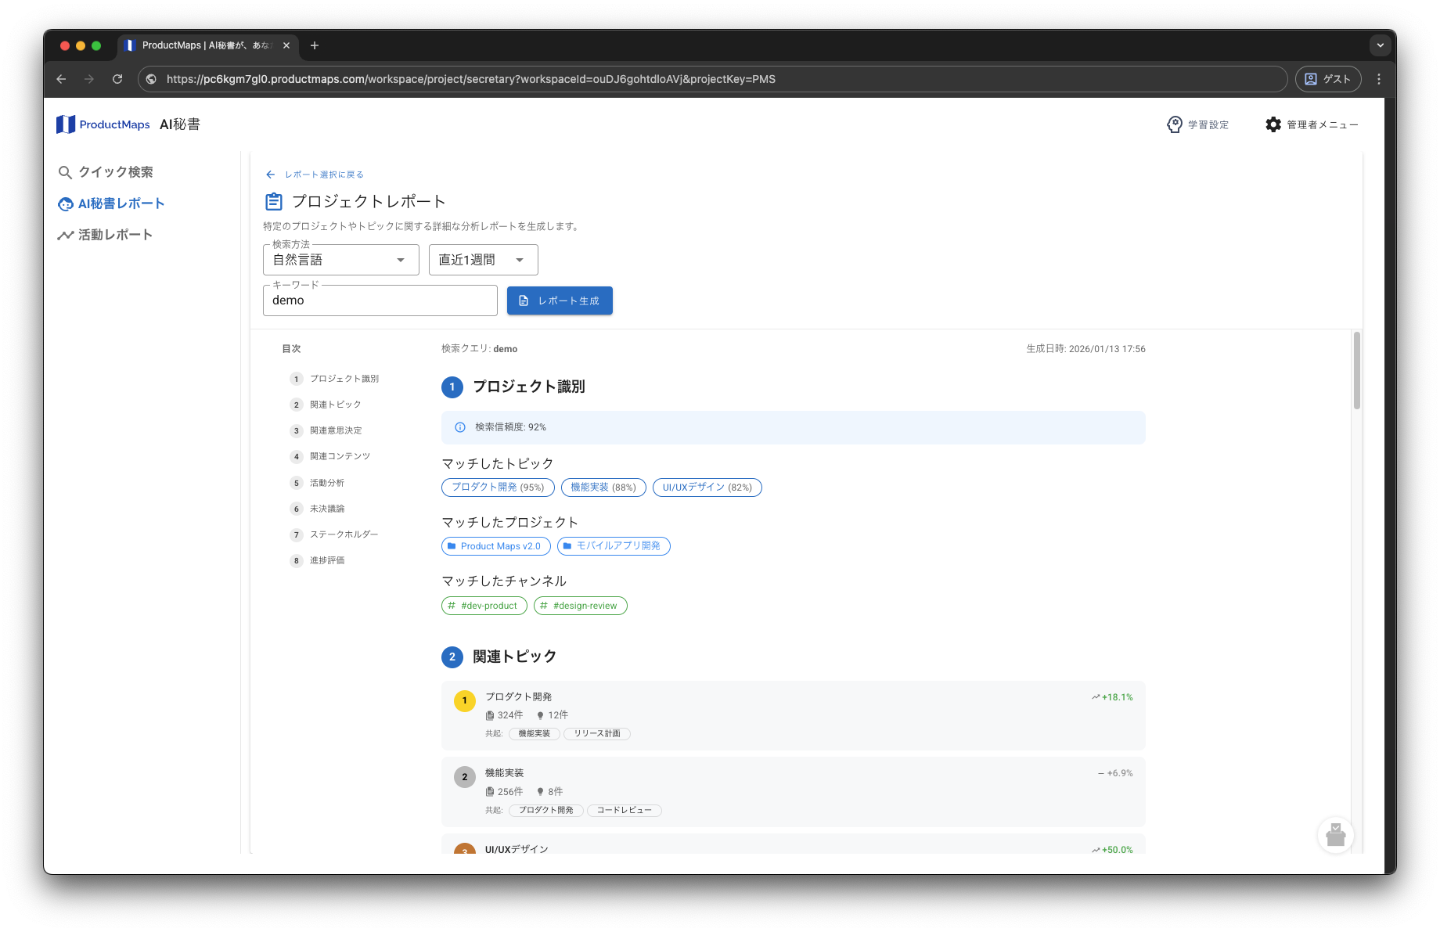Open the admin menu gear icon
The image size is (1440, 932).
tap(1273, 124)
